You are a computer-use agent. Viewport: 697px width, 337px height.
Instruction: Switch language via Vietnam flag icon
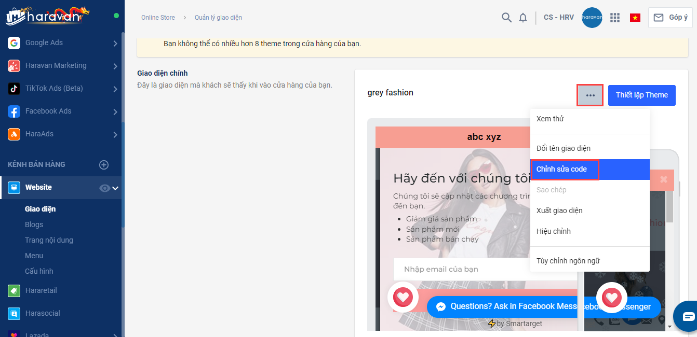(x=635, y=18)
